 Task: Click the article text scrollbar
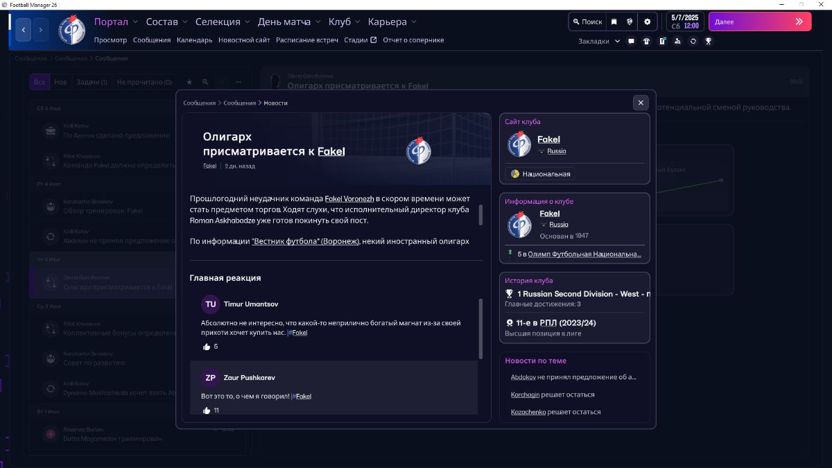point(480,215)
